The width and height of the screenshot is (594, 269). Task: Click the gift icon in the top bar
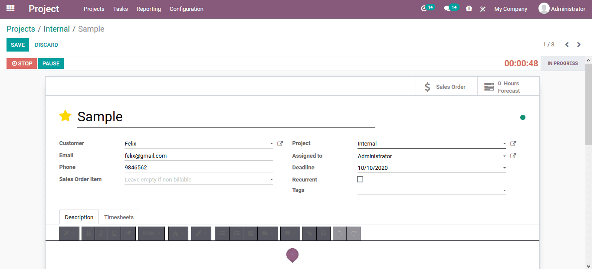pos(469,8)
